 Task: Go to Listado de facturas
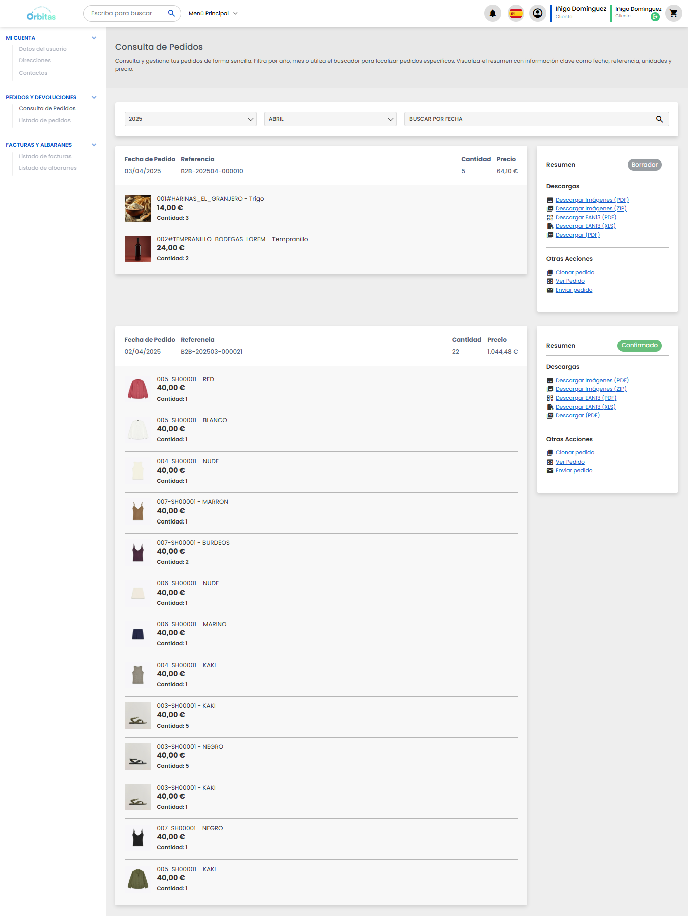45,157
